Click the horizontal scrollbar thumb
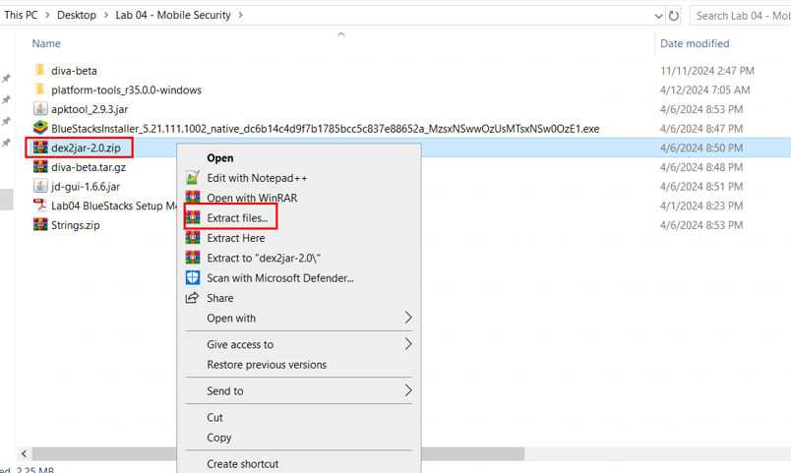 tap(278, 454)
